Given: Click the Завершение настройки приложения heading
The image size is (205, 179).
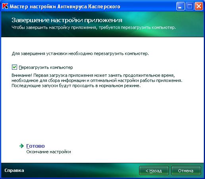Looking at the screenshot, I should click(67, 20).
